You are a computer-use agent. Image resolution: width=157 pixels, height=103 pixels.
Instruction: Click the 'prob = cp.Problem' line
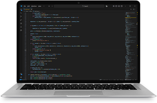45,31
